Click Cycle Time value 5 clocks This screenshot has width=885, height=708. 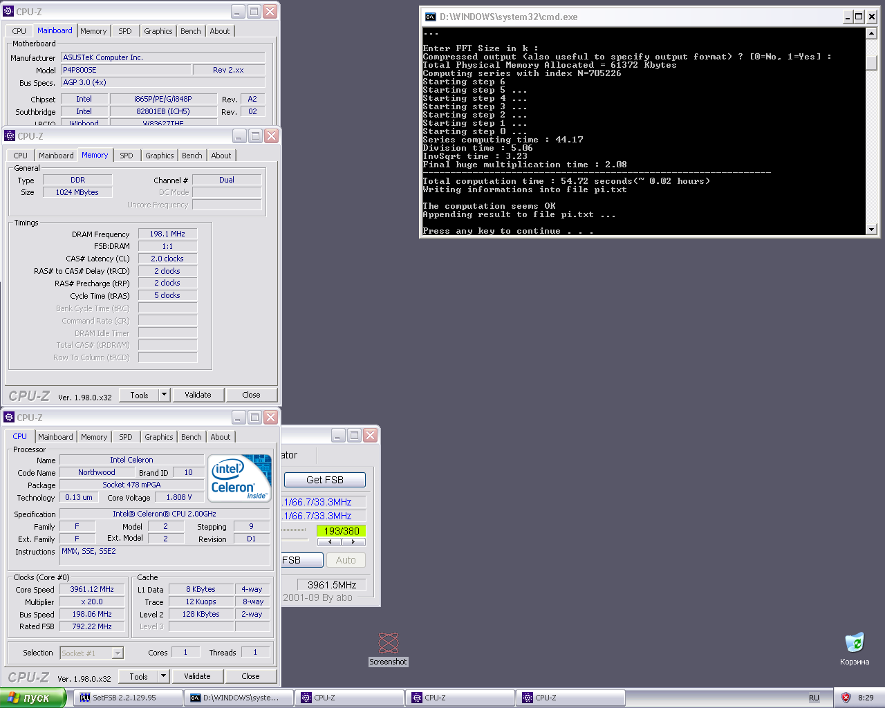point(167,295)
